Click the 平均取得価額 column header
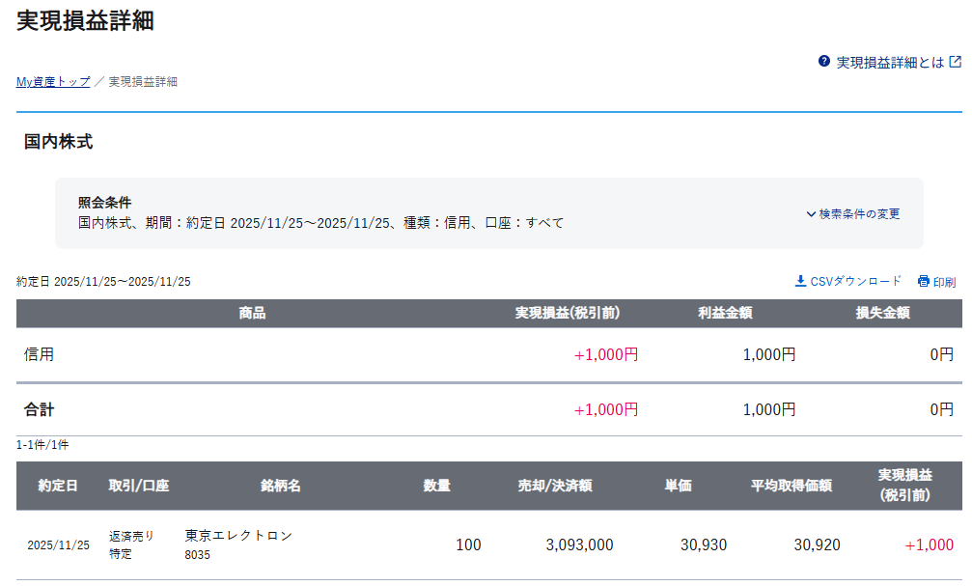 (x=791, y=486)
